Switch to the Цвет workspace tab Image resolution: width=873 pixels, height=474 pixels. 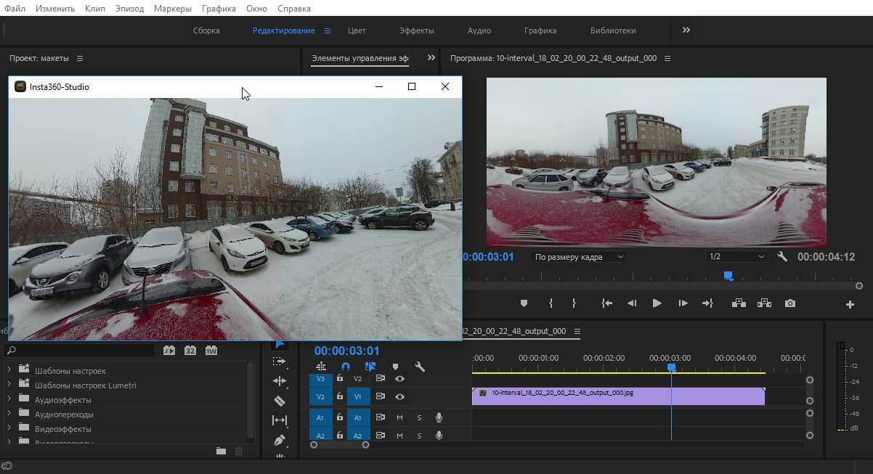[x=357, y=30]
